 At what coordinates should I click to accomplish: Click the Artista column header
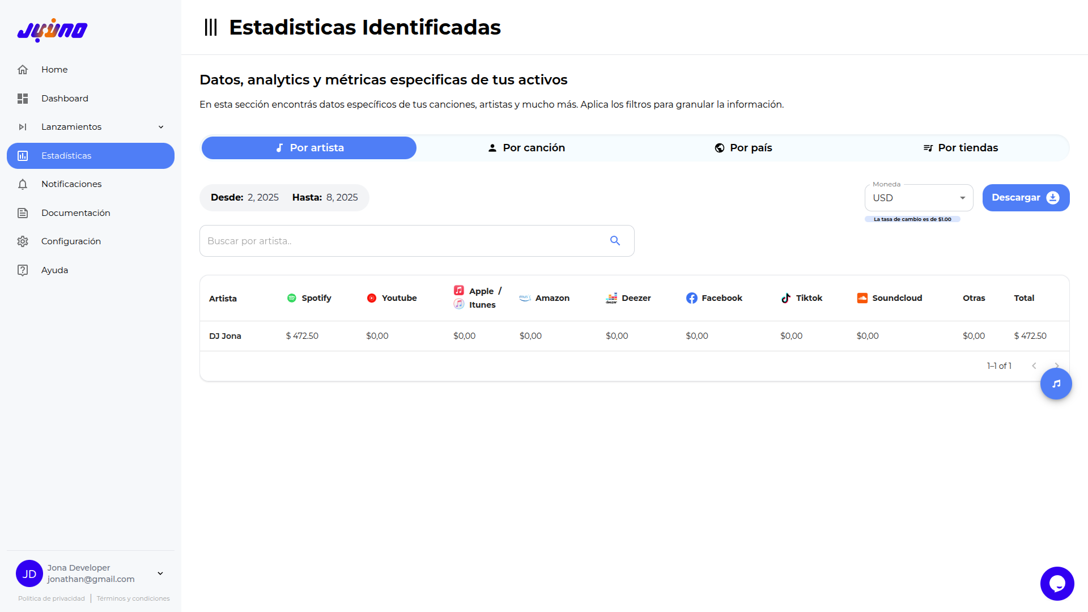coord(223,299)
